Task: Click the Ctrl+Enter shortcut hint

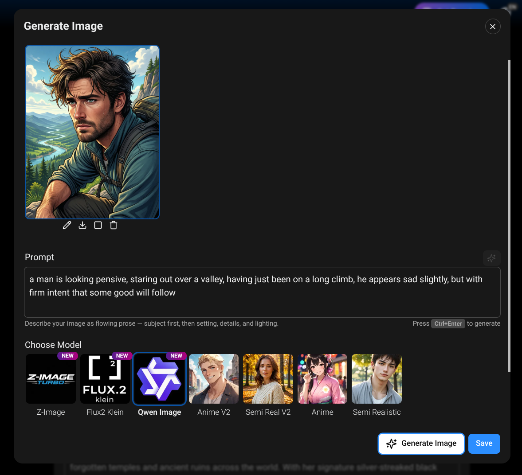Action: pyautogui.click(x=448, y=323)
